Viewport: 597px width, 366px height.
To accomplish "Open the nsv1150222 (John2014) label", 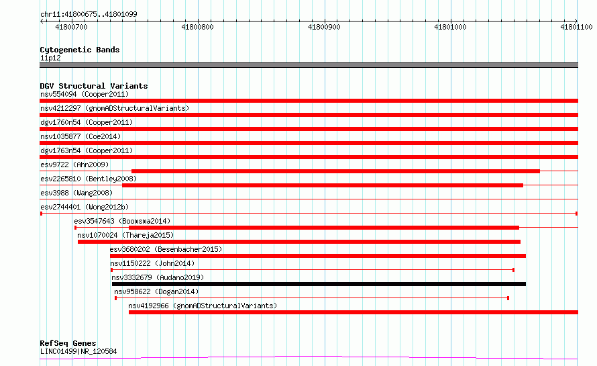I will click(x=152, y=263).
